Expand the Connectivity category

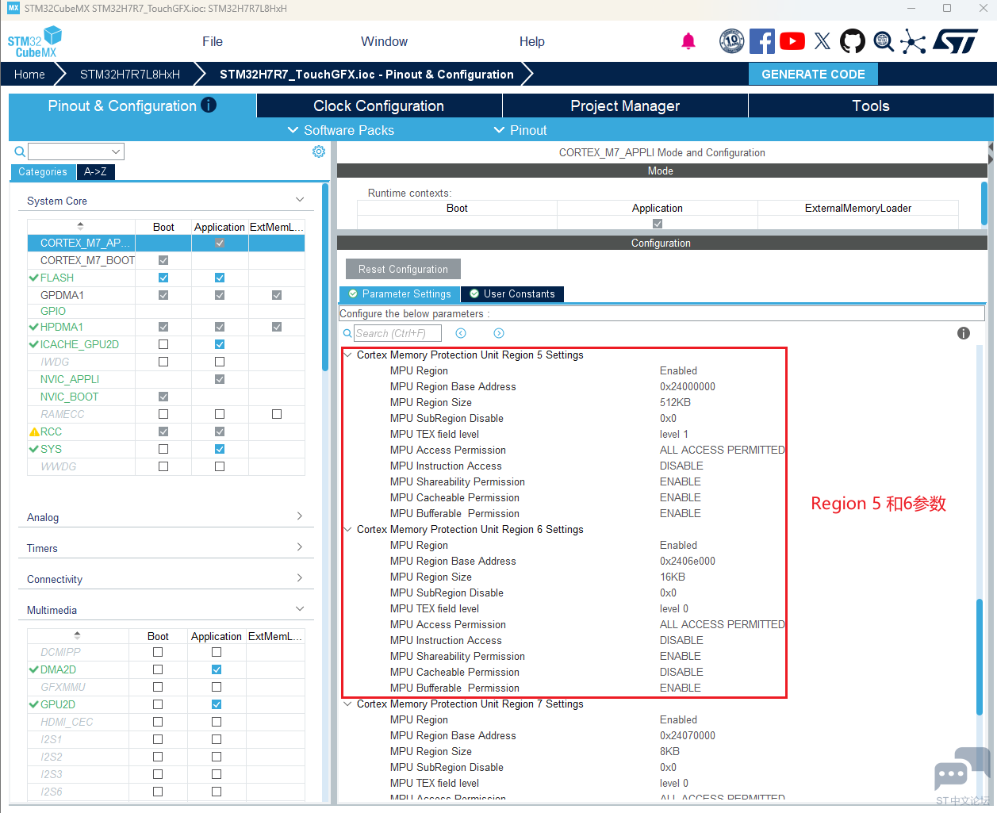(300, 578)
